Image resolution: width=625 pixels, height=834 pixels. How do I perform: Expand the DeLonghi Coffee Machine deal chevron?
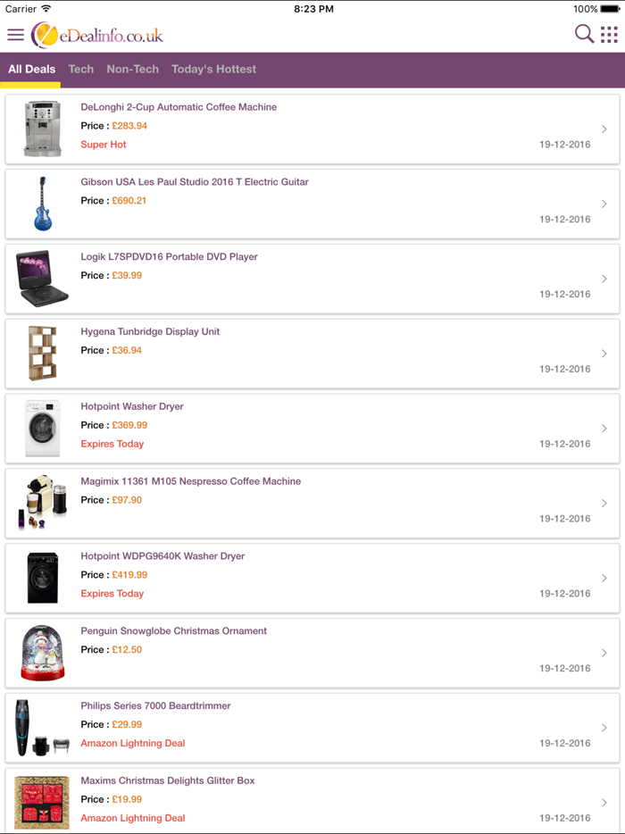pyautogui.click(x=605, y=129)
